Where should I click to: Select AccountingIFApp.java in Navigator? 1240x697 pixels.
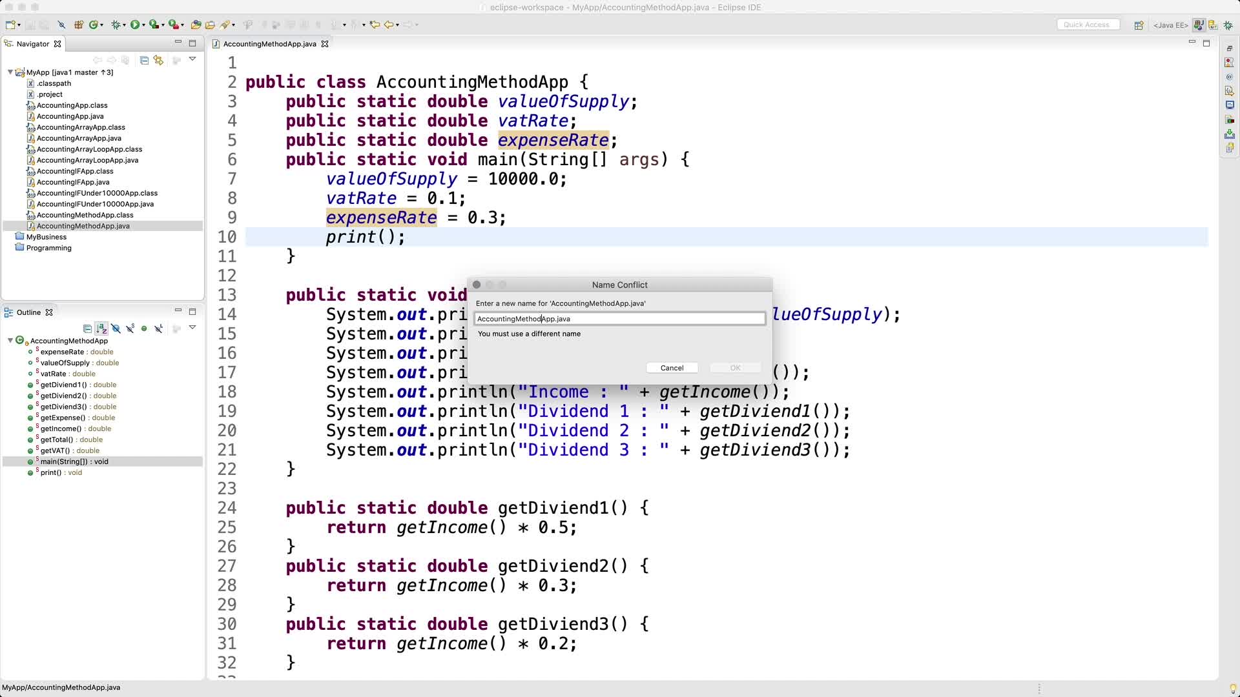coord(73,182)
